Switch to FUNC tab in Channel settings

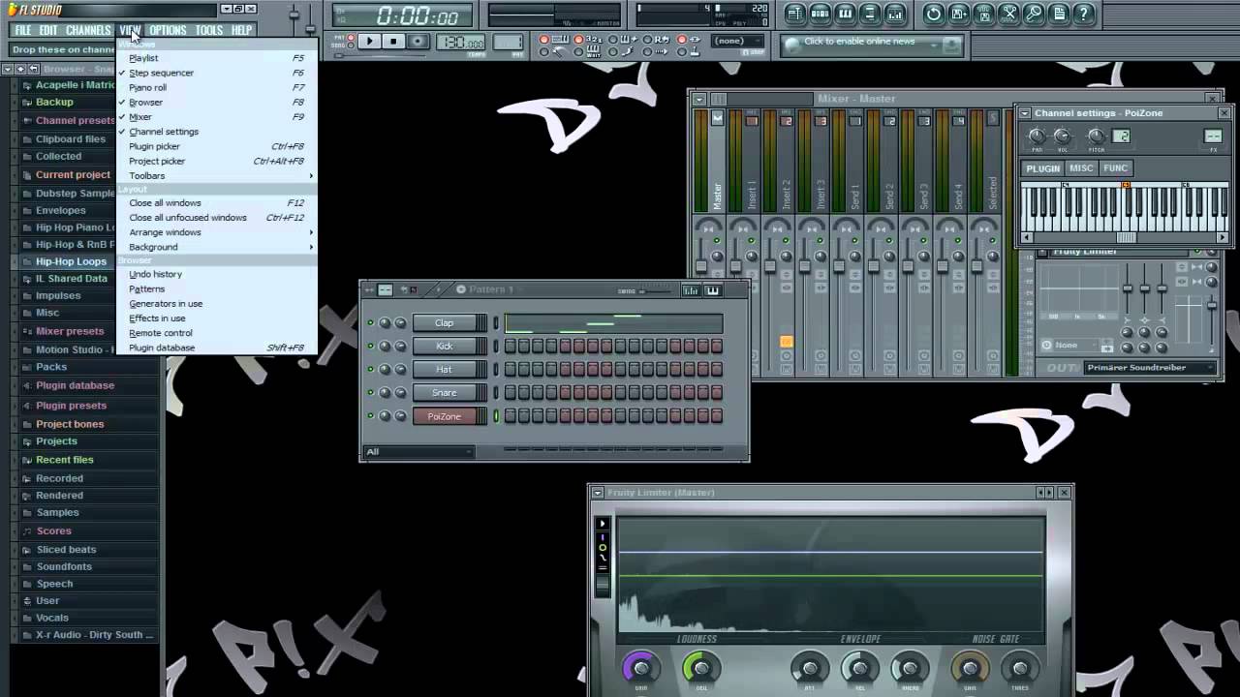[x=1115, y=168]
